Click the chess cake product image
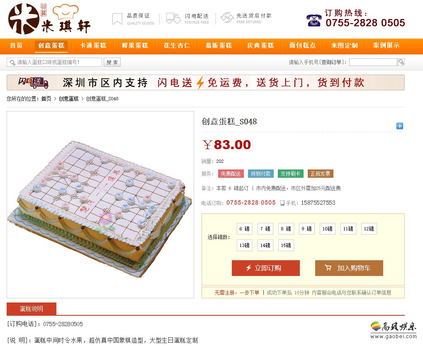 tap(100, 205)
